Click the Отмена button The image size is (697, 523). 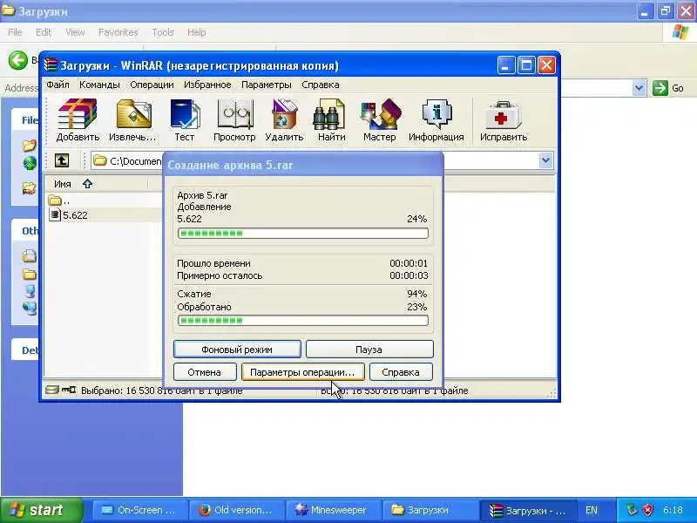coord(205,372)
